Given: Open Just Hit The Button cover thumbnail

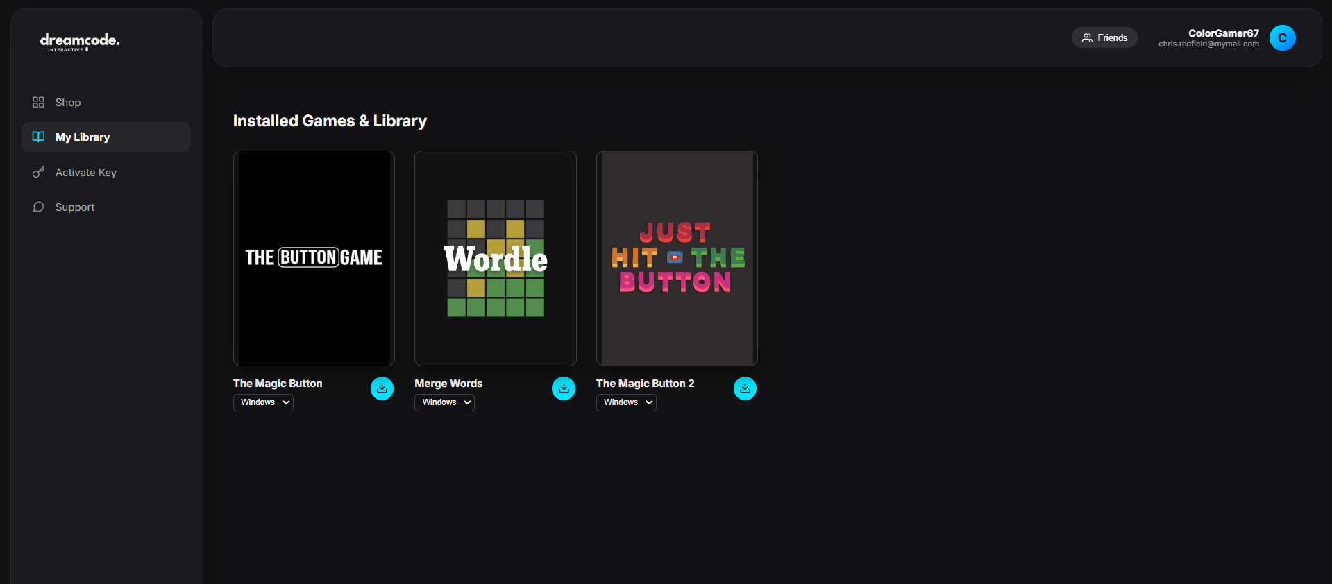Looking at the screenshot, I should (x=677, y=258).
